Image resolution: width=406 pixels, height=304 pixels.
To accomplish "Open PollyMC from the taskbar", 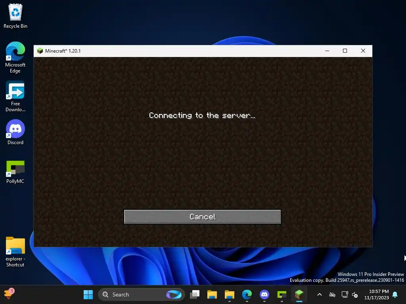I will 282,294.
